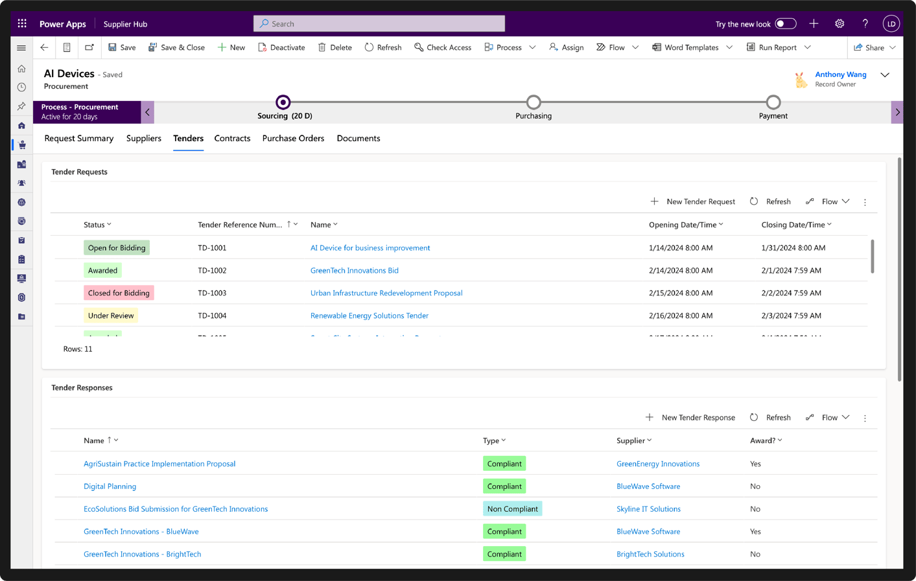Open record in new window icon
916x581 pixels.
point(89,47)
